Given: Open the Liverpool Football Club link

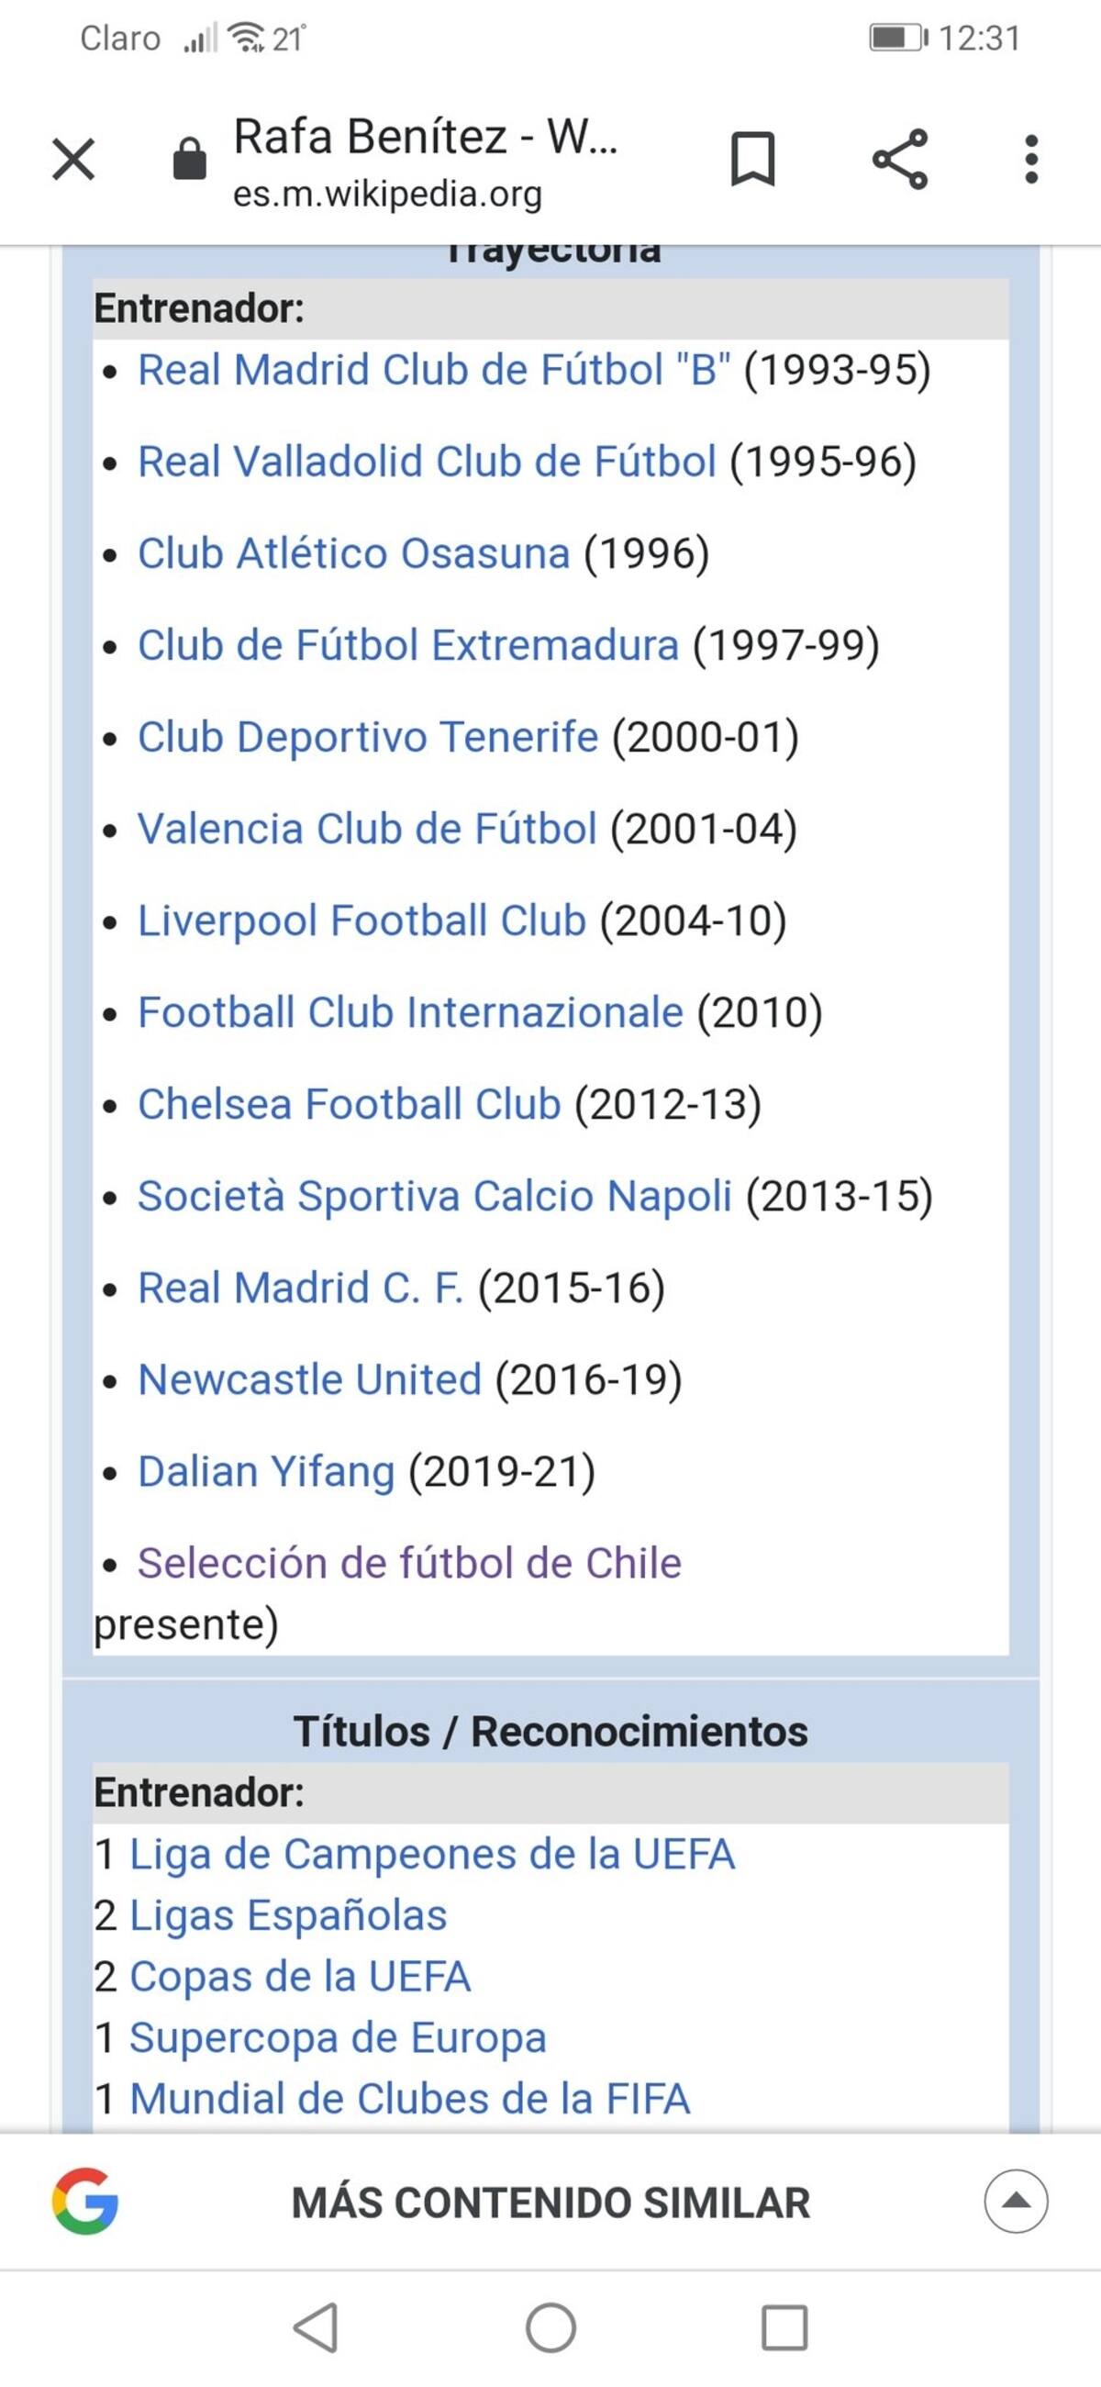Looking at the screenshot, I should coord(361,920).
